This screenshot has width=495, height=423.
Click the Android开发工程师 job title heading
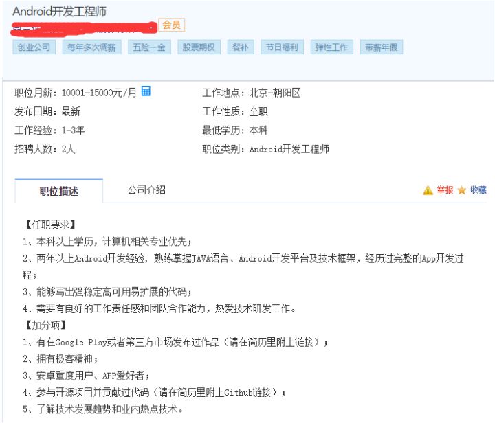(x=59, y=12)
